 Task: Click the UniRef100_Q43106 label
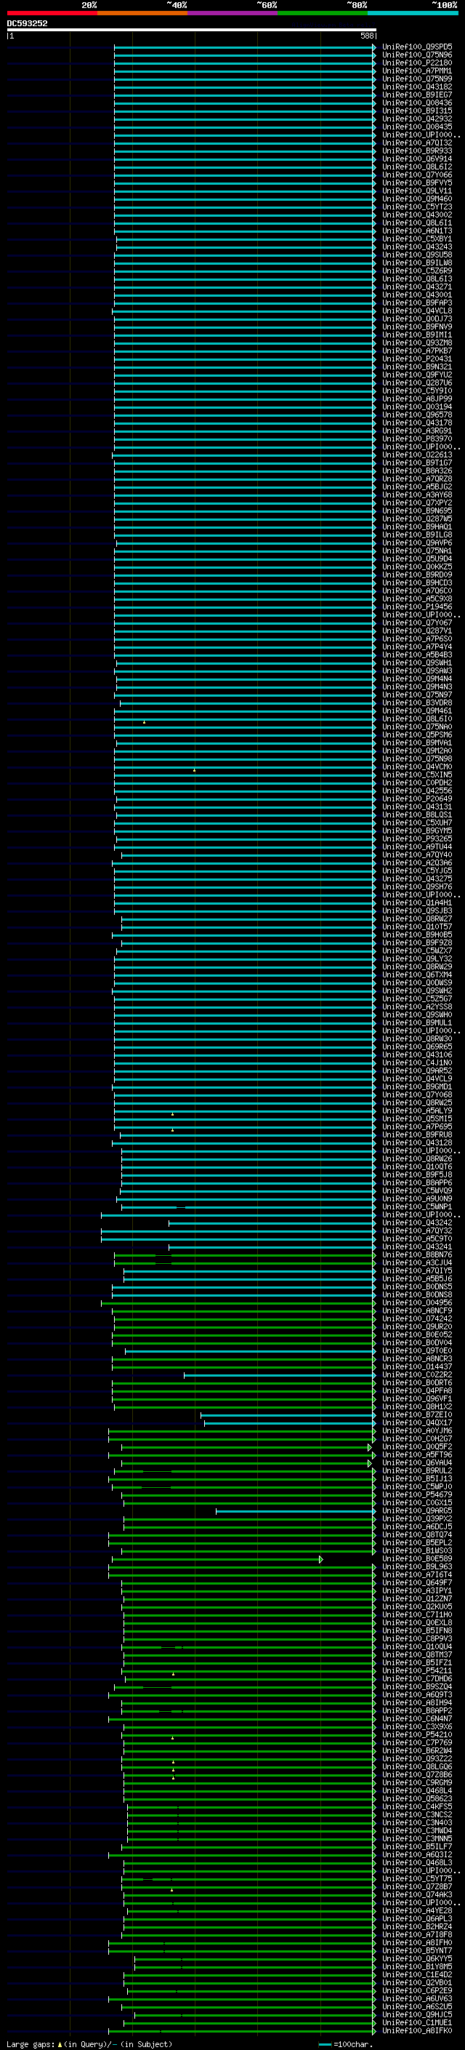tap(417, 1055)
